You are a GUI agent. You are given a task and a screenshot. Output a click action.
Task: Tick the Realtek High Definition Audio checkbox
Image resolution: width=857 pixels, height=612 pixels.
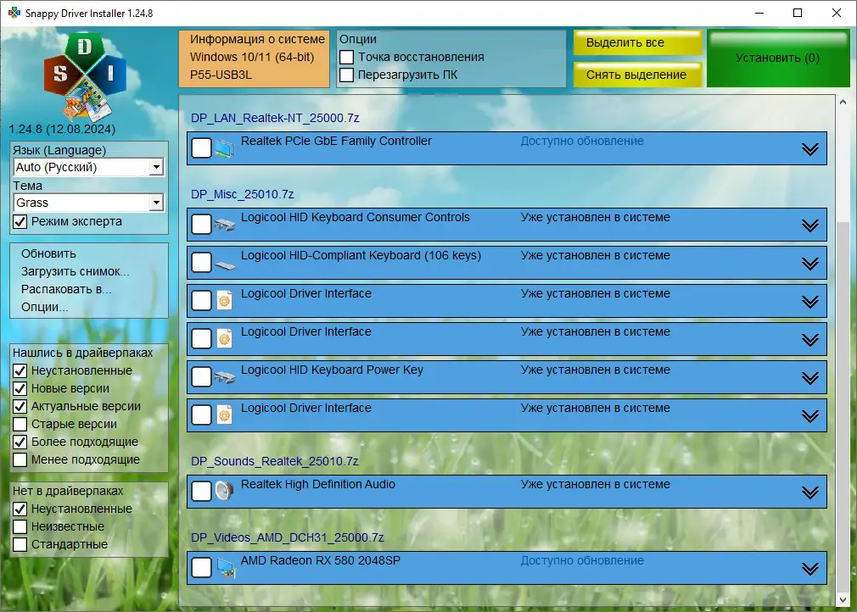[202, 491]
